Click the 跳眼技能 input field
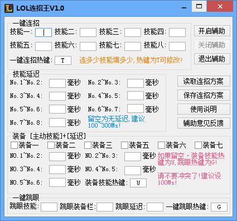 [49, 207]
